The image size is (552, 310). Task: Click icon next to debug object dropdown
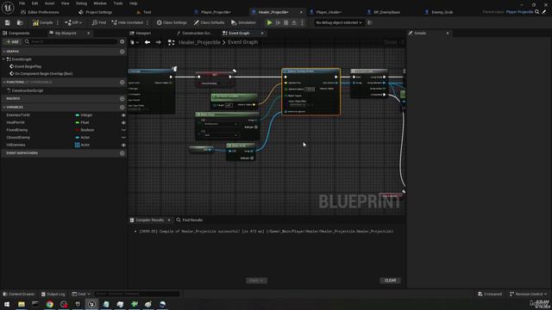(369, 22)
